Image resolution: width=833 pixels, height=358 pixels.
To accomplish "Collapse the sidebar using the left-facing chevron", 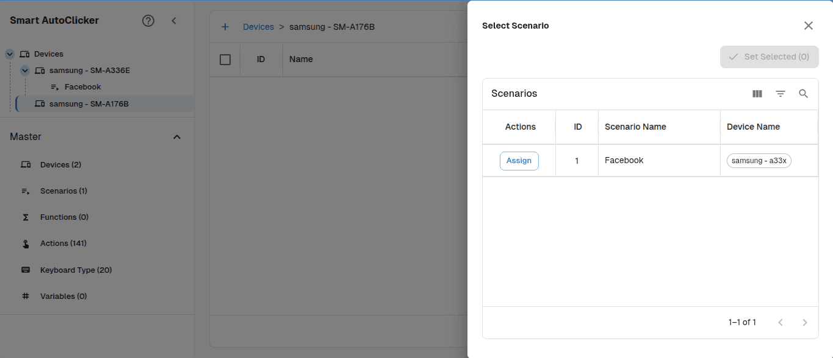I will 174,20.
